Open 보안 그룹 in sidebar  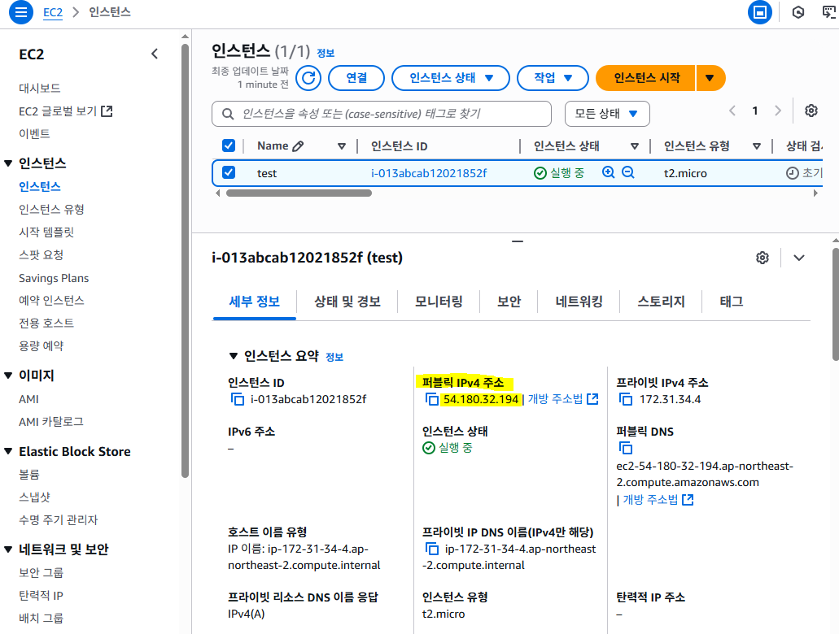41,573
